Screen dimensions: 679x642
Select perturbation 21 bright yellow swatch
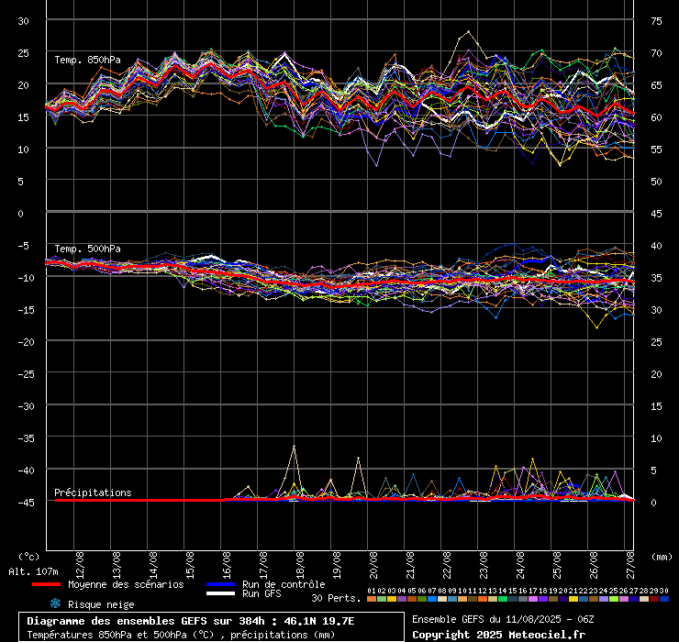tap(573, 599)
